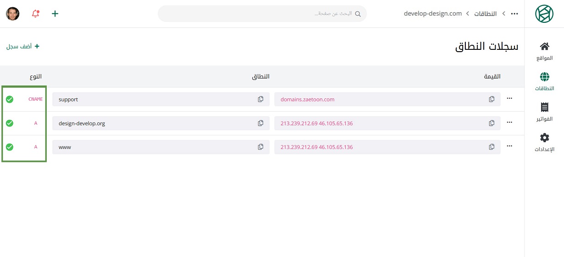Copy the design-develop.org domain name
564x257 pixels.
click(x=260, y=123)
